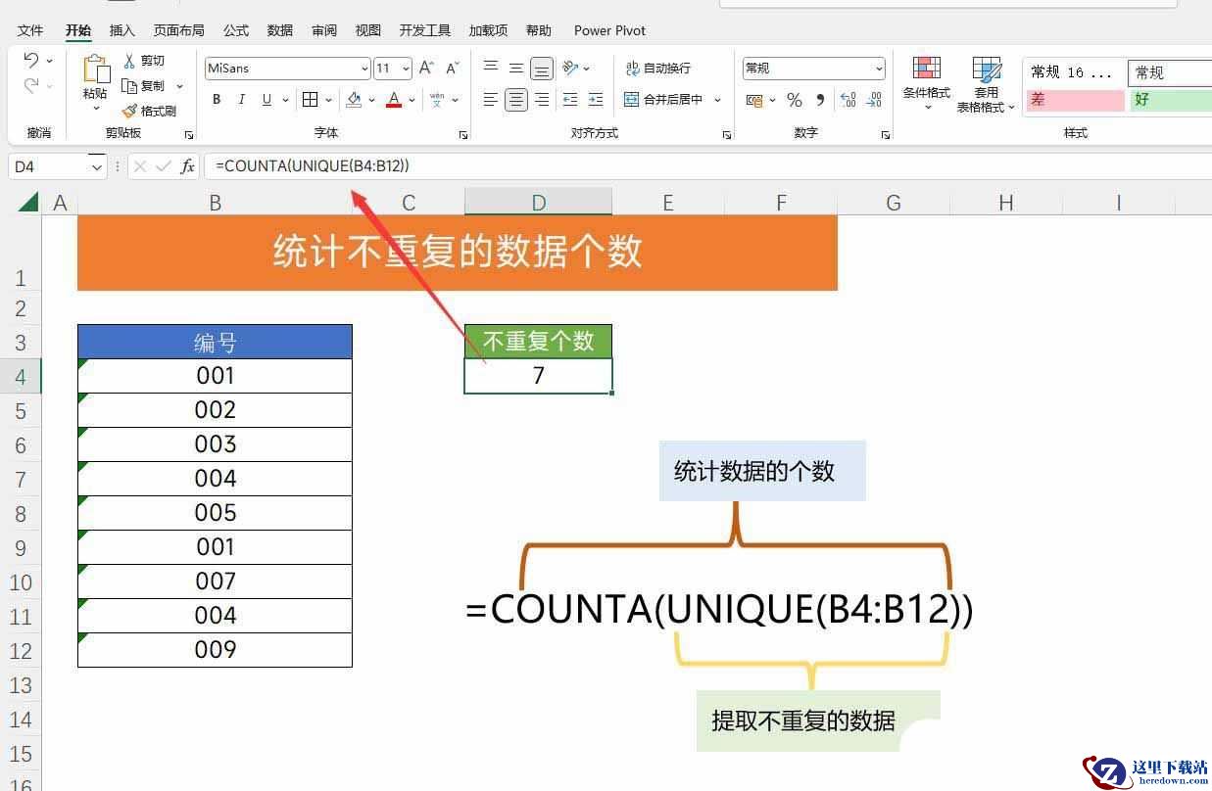Click the fx insert function icon
The width and height of the screenshot is (1212, 791).
tap(188, 166)
